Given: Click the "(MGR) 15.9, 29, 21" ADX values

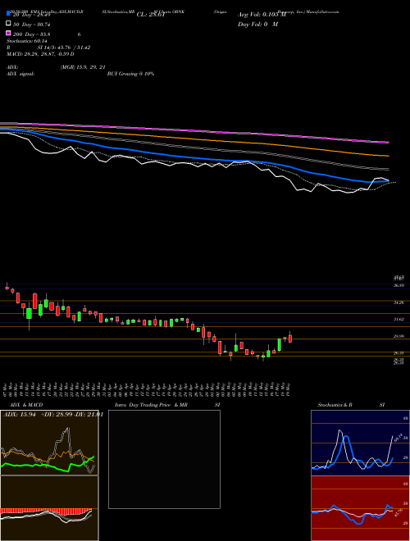Looking at the screenshot, I should (83, 67).
